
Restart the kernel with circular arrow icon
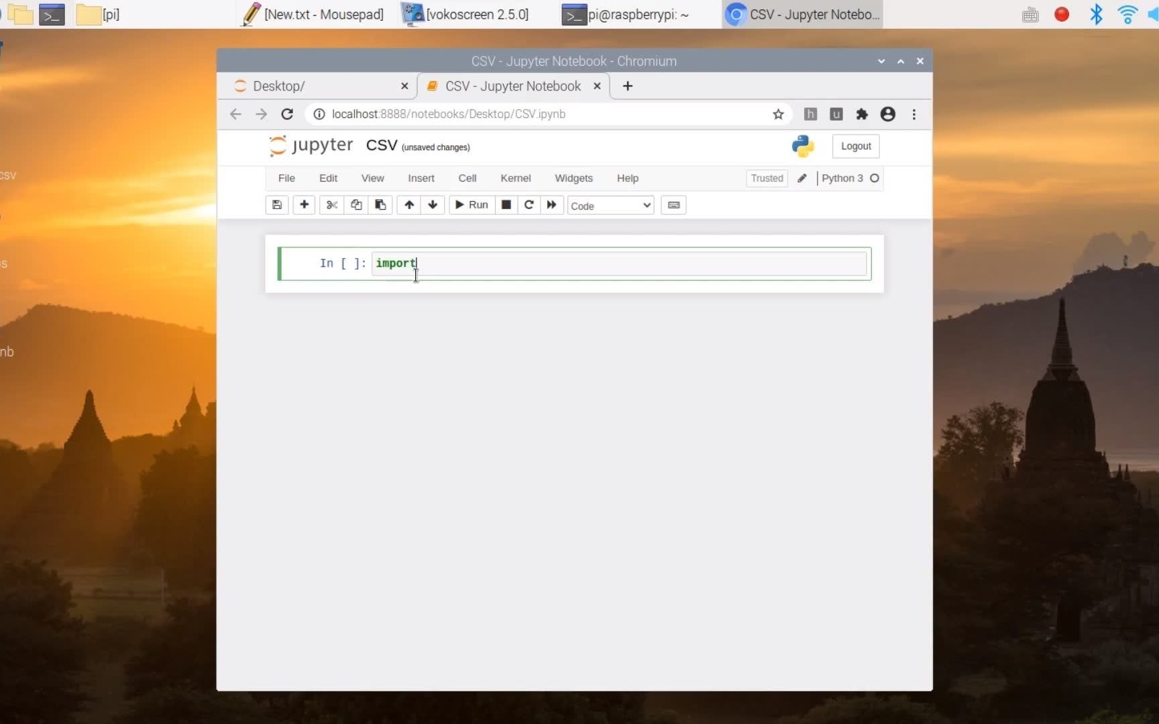pyautogui.click(x=529, y=205)
